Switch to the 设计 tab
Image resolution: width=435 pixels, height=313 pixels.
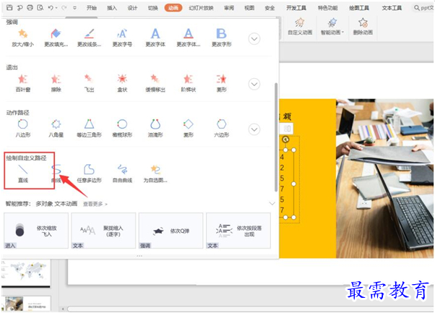132,8
